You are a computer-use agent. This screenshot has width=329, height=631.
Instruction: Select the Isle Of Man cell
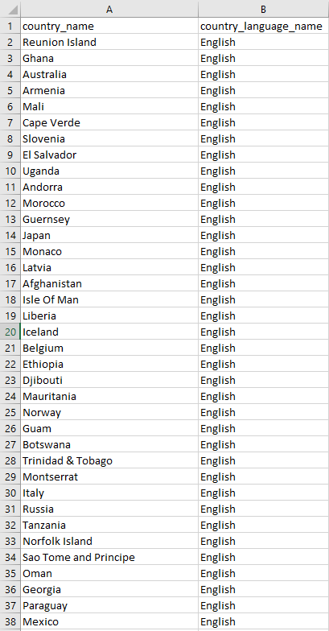pyautogui.click(x=109, y=299)
